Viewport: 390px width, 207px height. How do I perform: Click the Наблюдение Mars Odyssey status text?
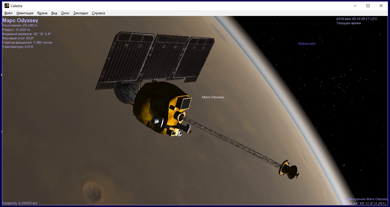tap(367, 199)
